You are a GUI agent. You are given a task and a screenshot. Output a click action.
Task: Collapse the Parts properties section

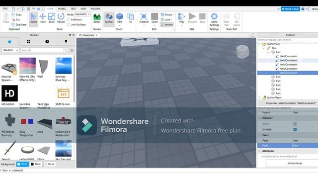pyautogui.click(x=259, y=135)
